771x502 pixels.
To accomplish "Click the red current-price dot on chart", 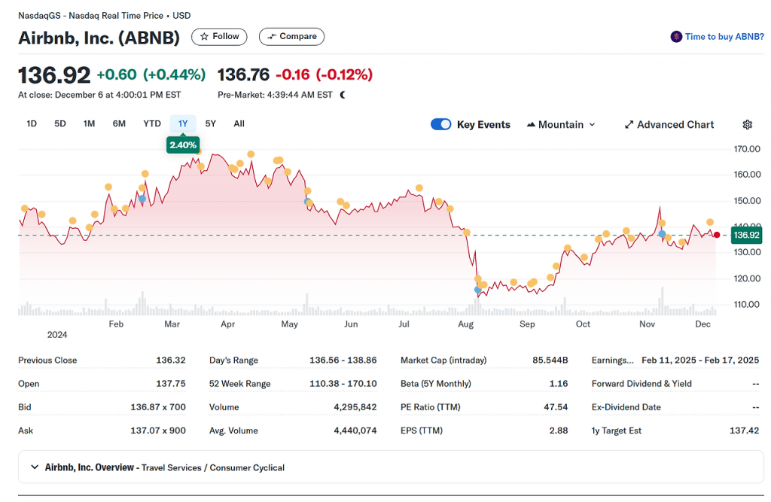I will click(x=717, y=235).
